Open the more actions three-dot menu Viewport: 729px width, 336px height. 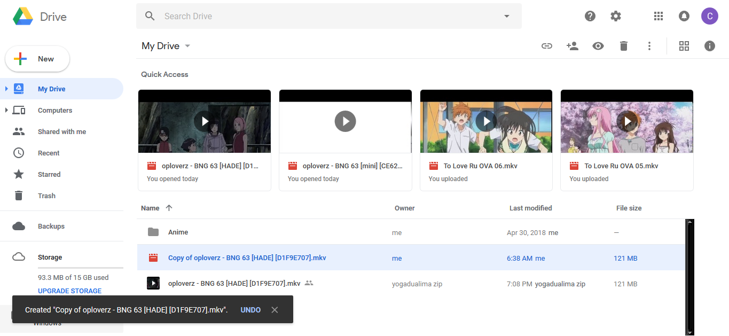(x=649, y=46)
